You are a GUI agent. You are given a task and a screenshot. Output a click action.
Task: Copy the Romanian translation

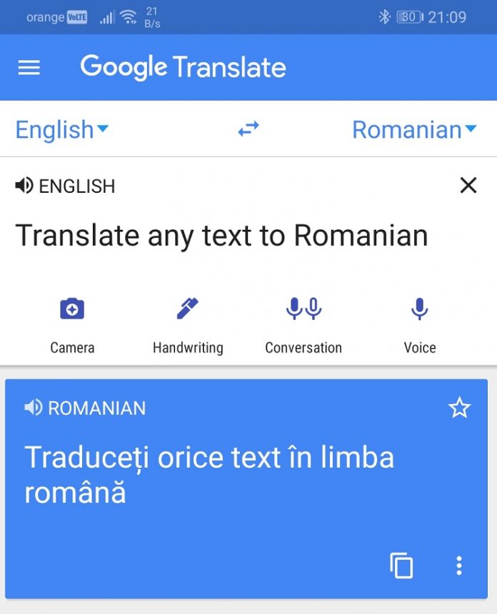pyautogui.click(x=401, y=565)
